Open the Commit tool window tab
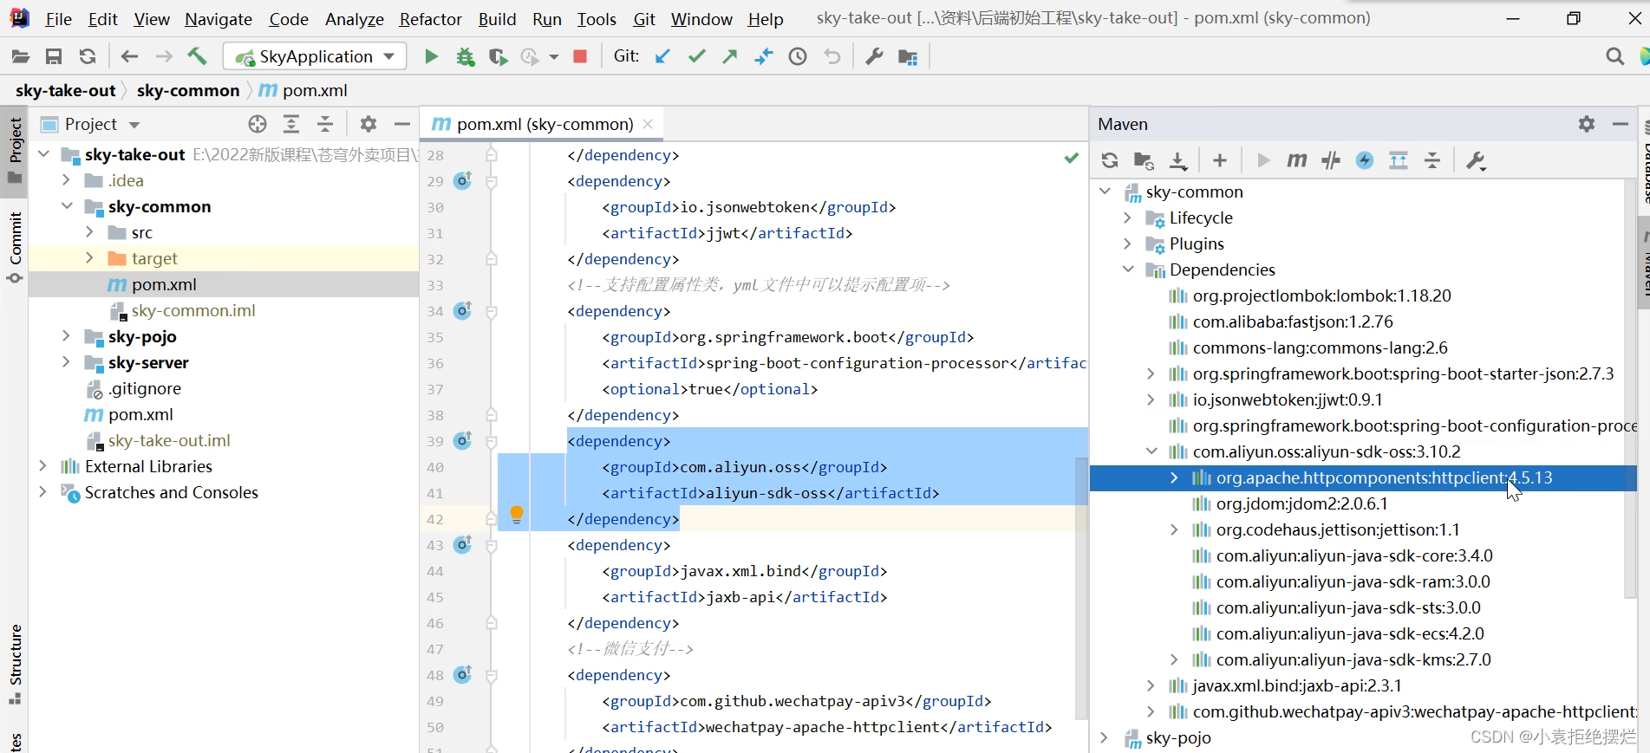Image resolution: width=1650 pixels, height=753 pixels. [x=15, y=247]
